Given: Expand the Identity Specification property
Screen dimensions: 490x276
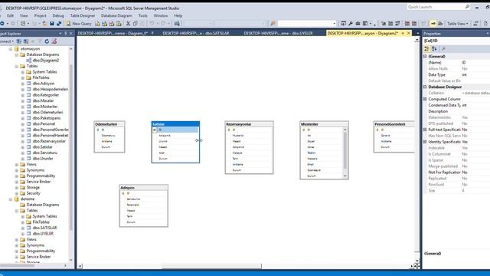Looking at the screenshot, I should click(425, 142).
